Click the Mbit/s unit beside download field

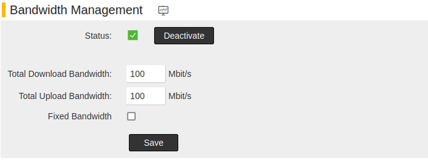[x=180, y=74]
